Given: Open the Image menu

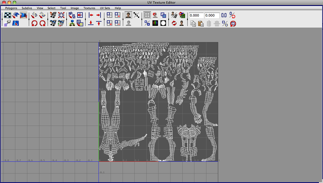Looking at the screenshot, I should tap(74, 8).
